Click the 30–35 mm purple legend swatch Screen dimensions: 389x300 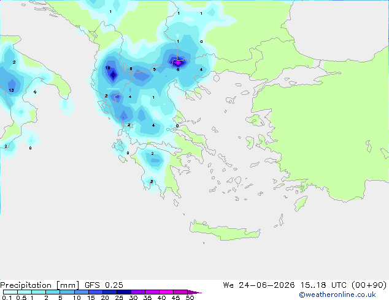(x=137, y=292)
